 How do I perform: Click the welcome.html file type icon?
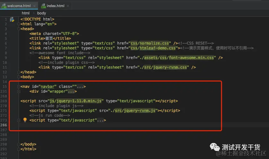pyautogui.click(x=4, y=6)
